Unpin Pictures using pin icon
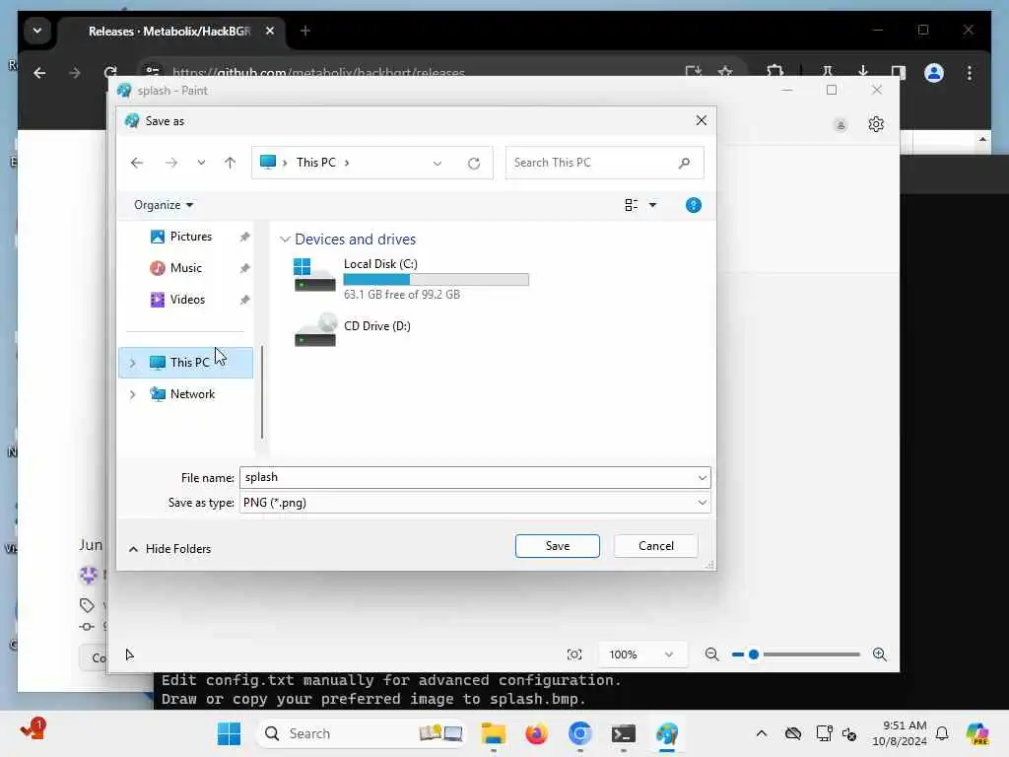 [244, 237]
